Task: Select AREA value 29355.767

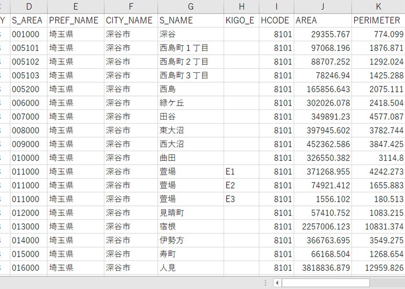Action: click(323, 34)
